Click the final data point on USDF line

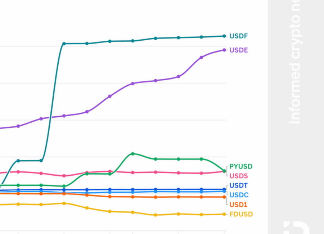pos(224,36)
